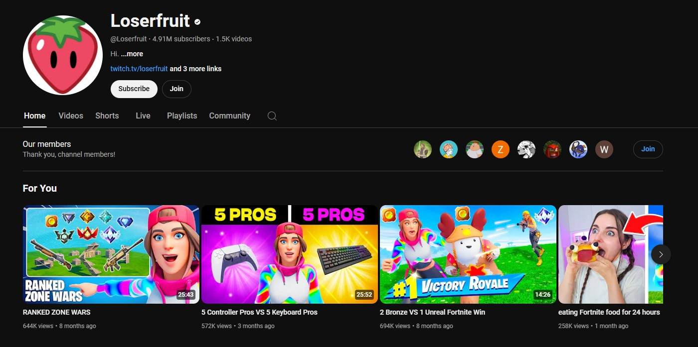Open the 5 PROS controller vs keyboard thumbnail
The image size is (698, 347).
coord(290,254)
